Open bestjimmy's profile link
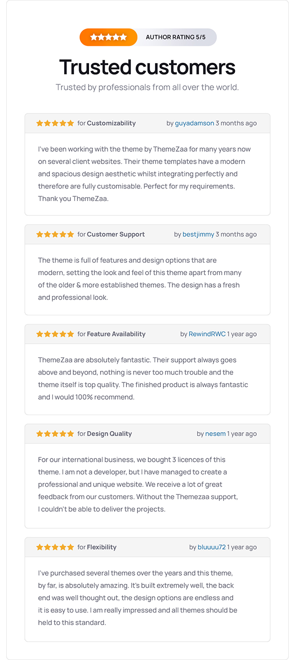Image resolution: width=295 pixels, height=660 pixels. click(198, 235)
